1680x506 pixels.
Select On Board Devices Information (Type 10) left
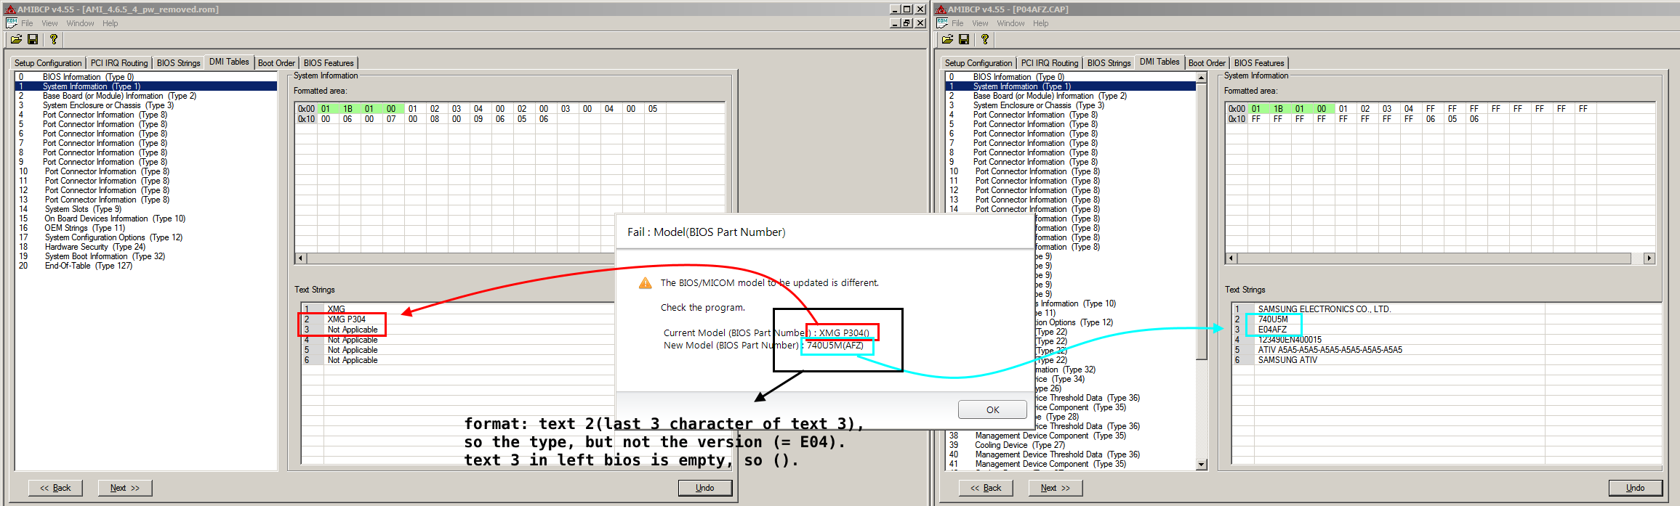pos(145,219)
